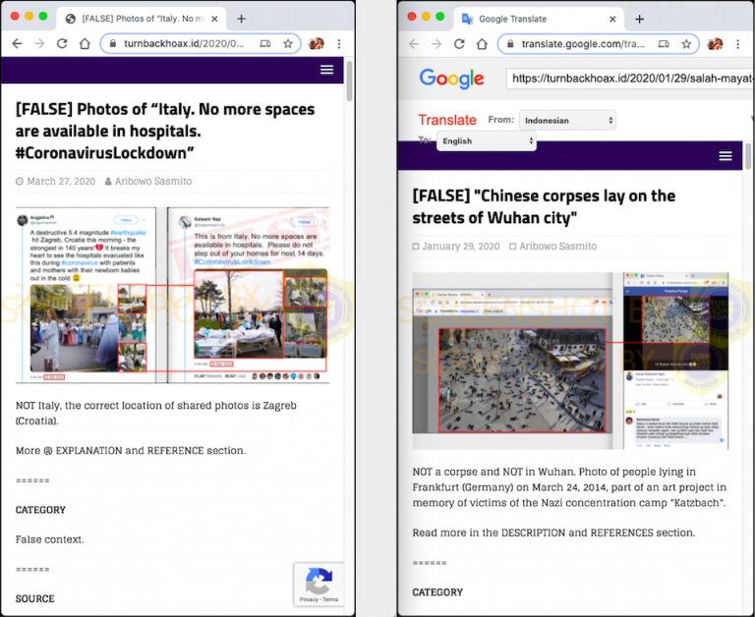Click the "False context." category text
This screenshot has height=617, width=755.
49,539
